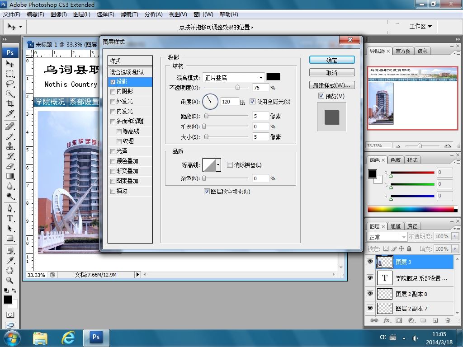Viewport: 463px width, 347px height.
Task: Select the Pen tool
Action: (10, 208)
